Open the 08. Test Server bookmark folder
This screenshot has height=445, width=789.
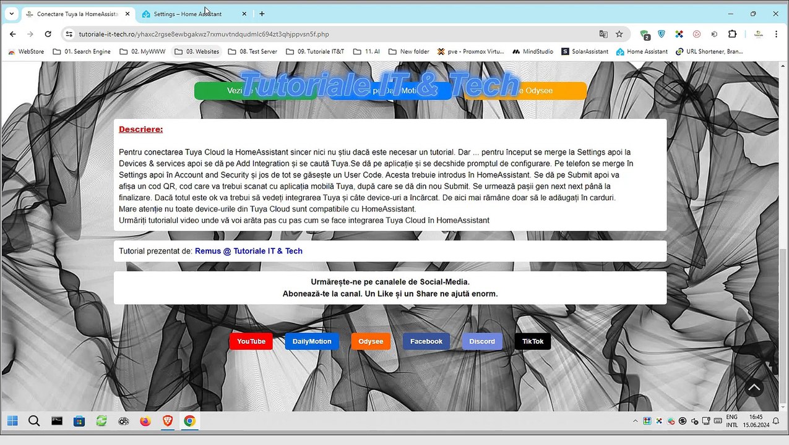(x=252, y=51)
